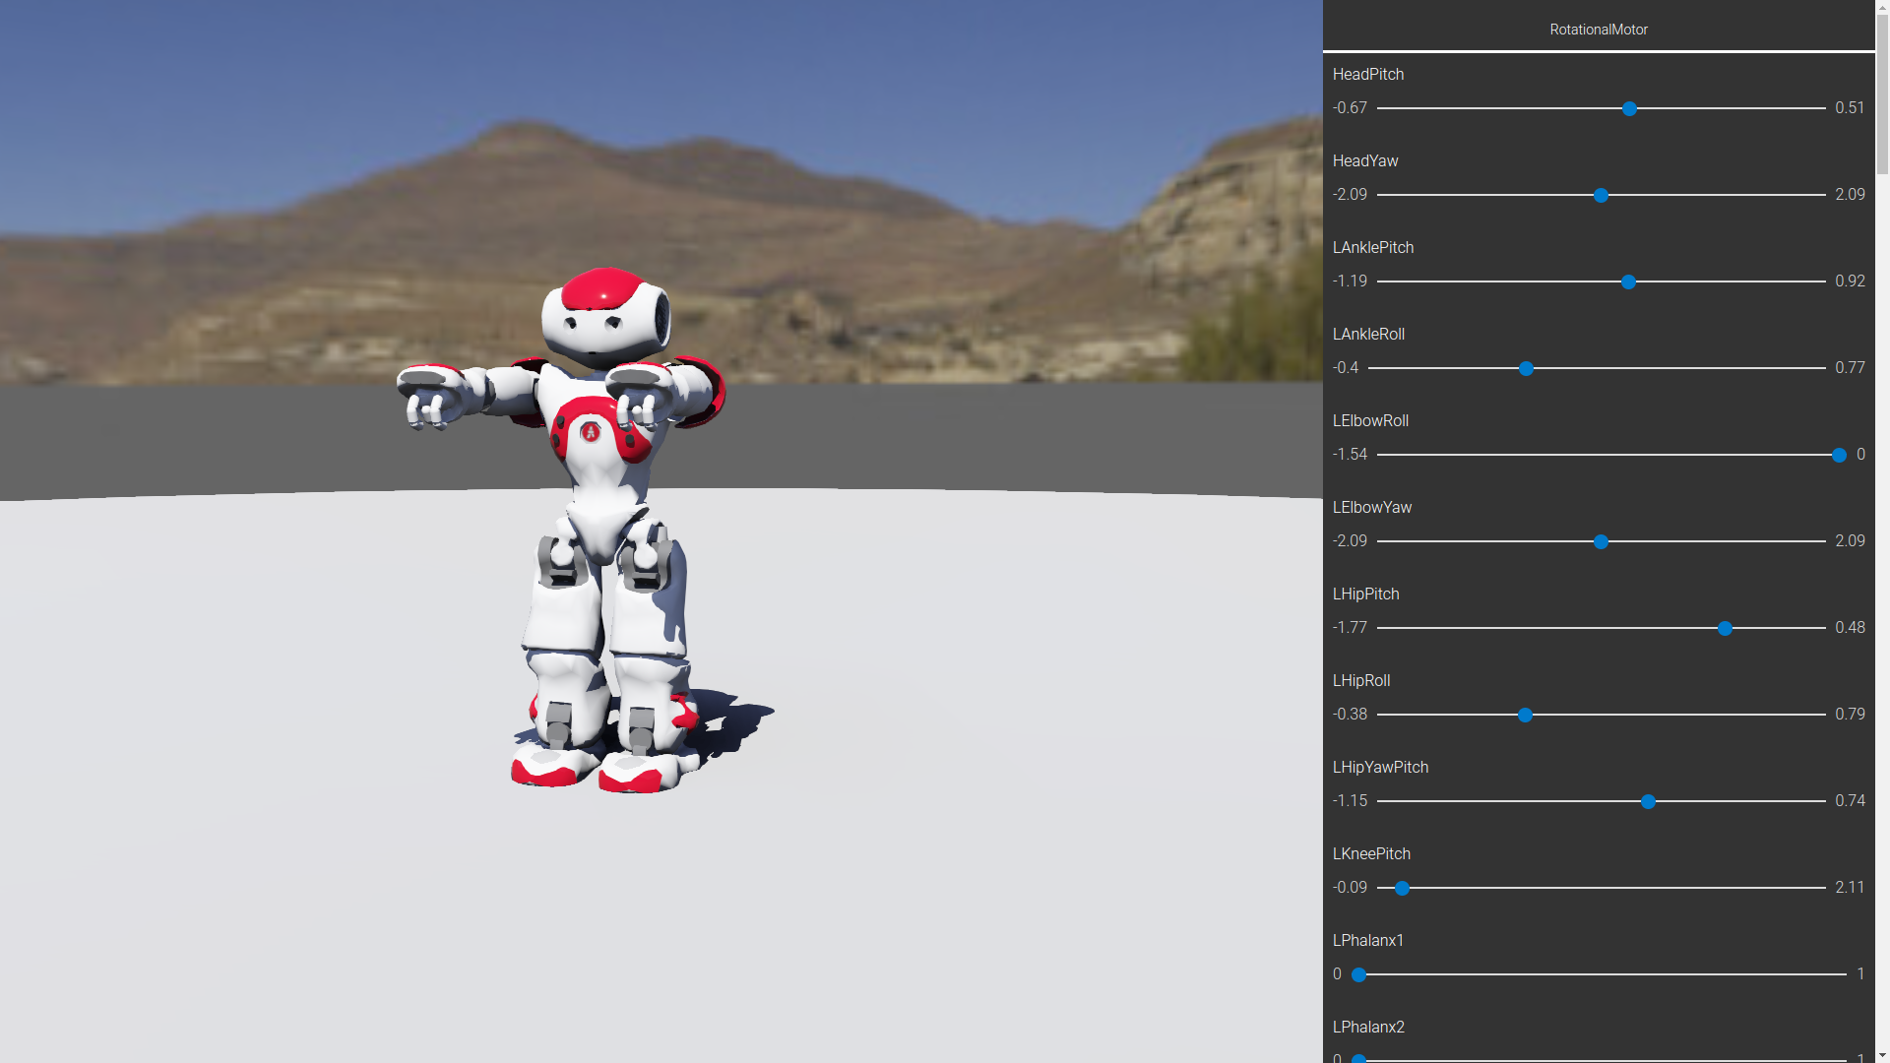This screenshot has width=1890, height=1063.
Task: Click the LHipPitch slider handle
Action: [1724, 629]
